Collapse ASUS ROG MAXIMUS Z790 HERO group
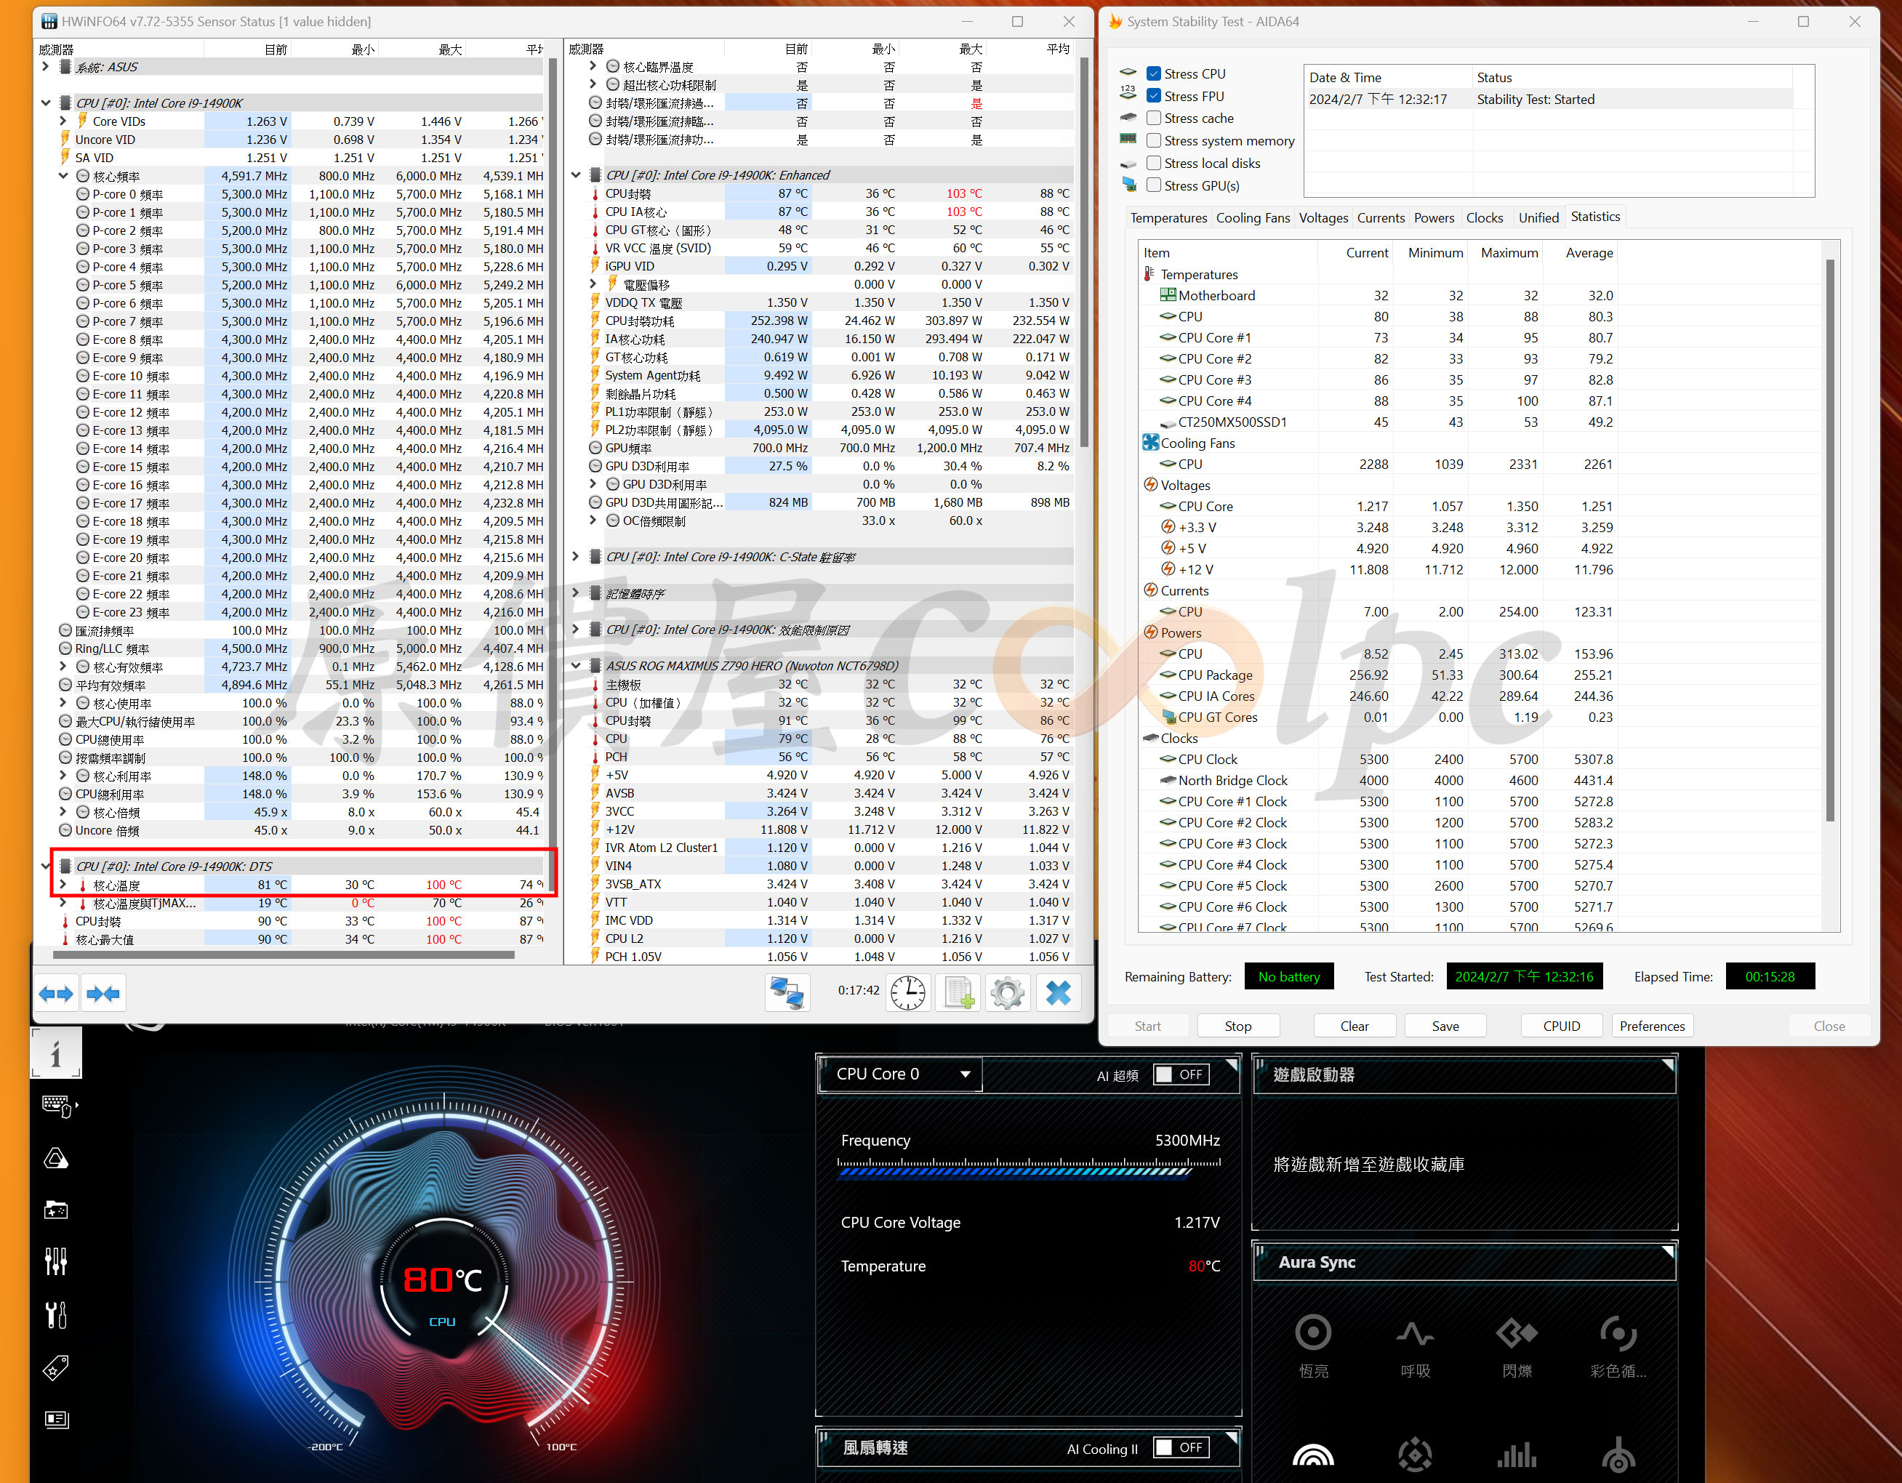This screenshot has height=1483, width=1902. pos(576,666)
